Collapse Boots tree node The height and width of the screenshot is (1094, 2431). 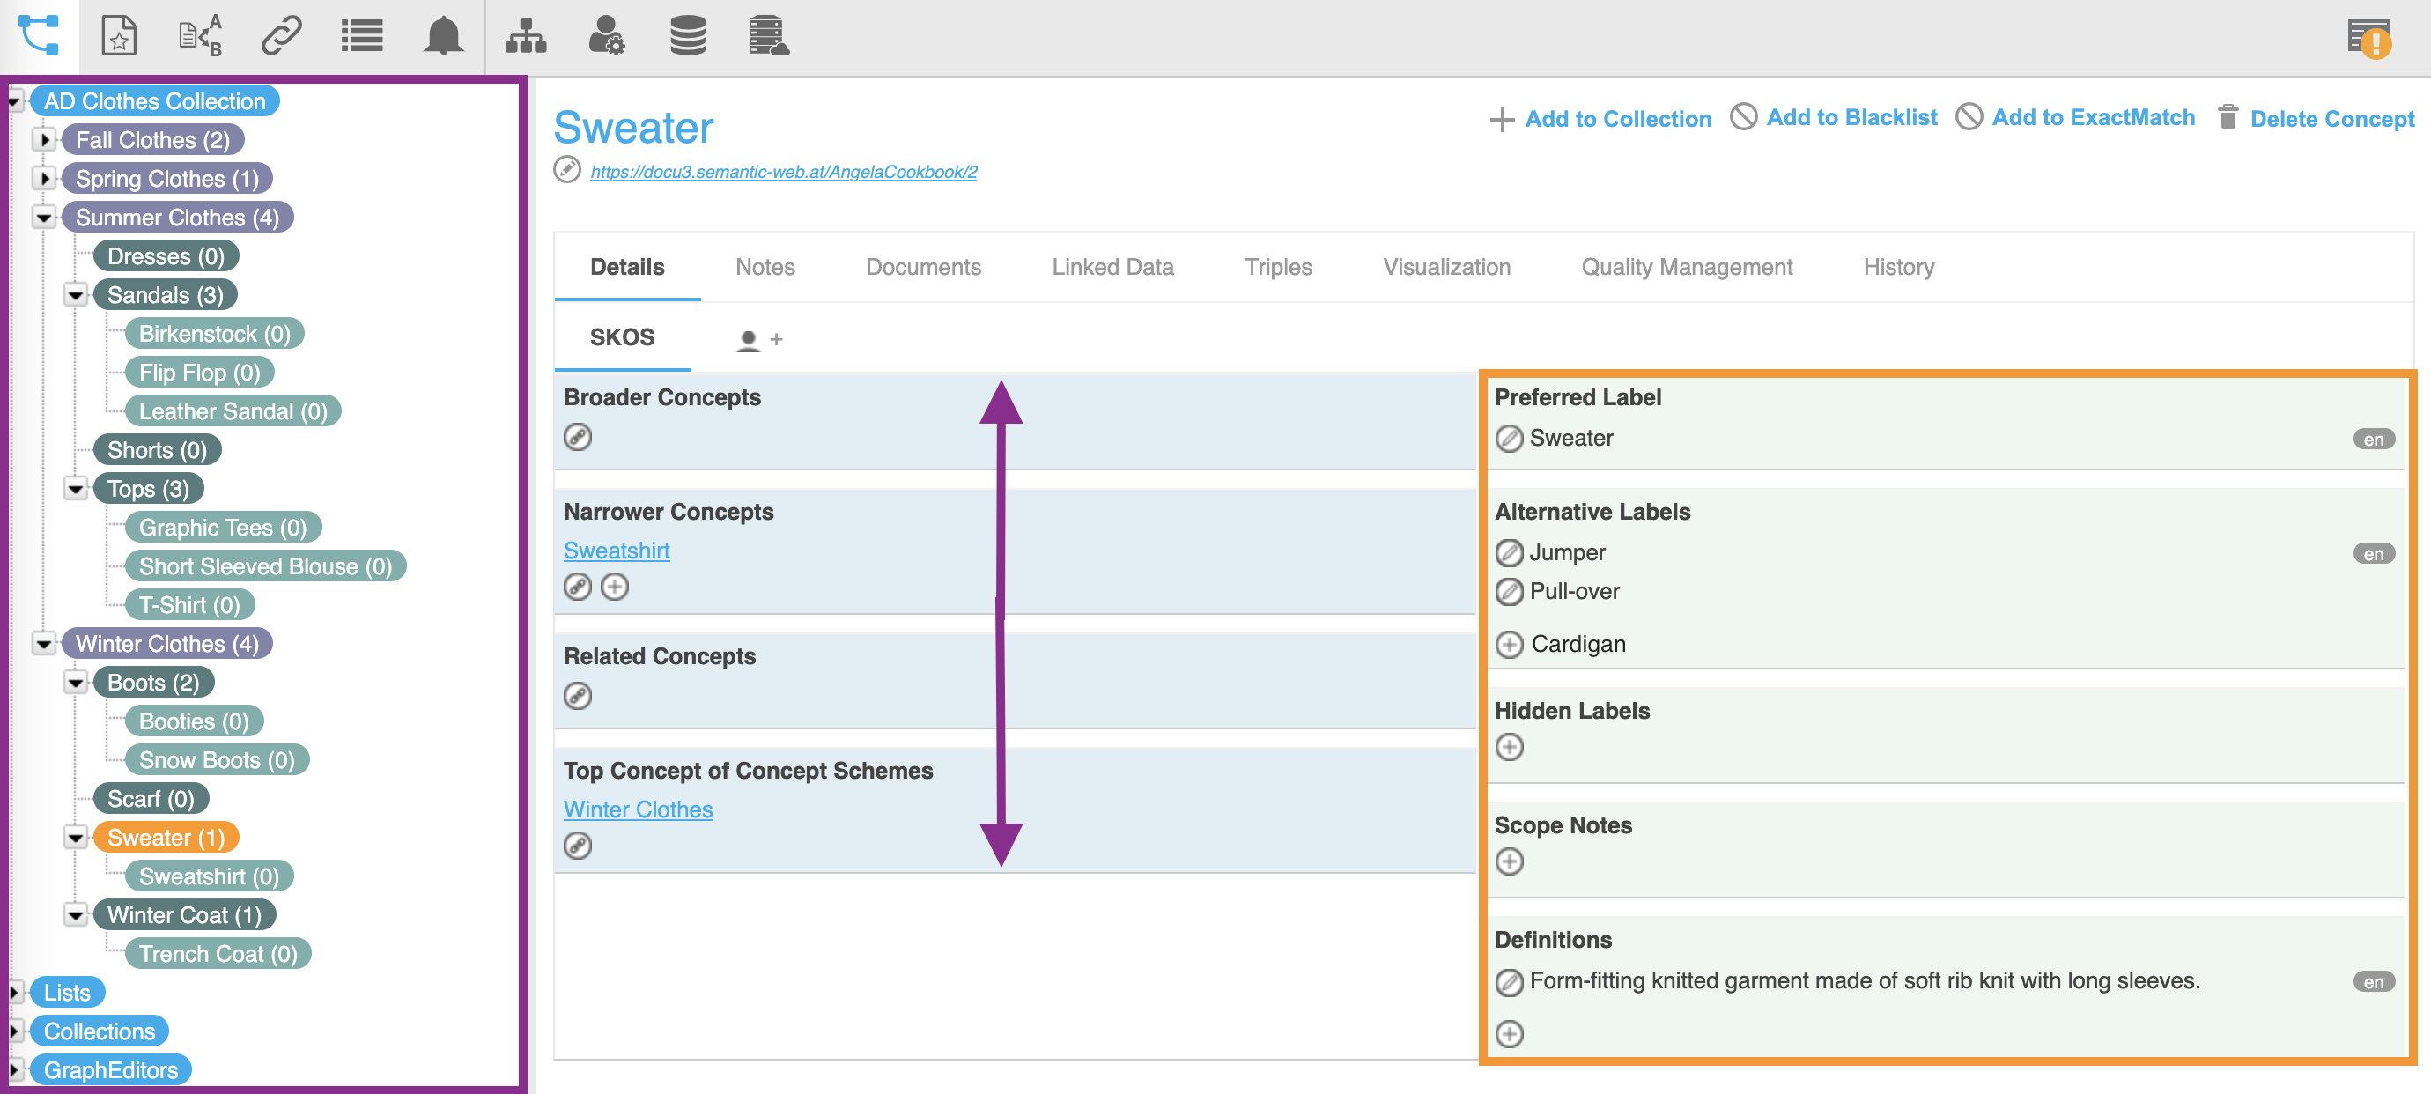[x=76, y=683]
